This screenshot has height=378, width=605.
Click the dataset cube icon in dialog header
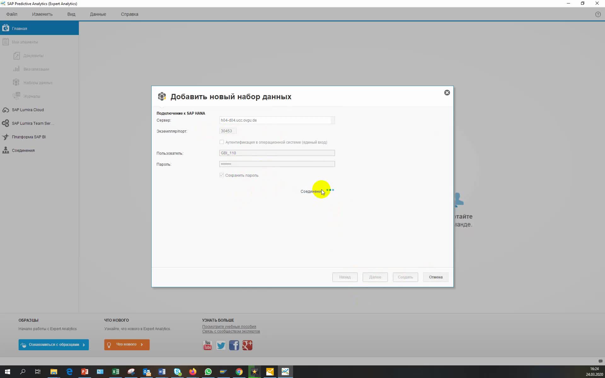pos(162,97)
